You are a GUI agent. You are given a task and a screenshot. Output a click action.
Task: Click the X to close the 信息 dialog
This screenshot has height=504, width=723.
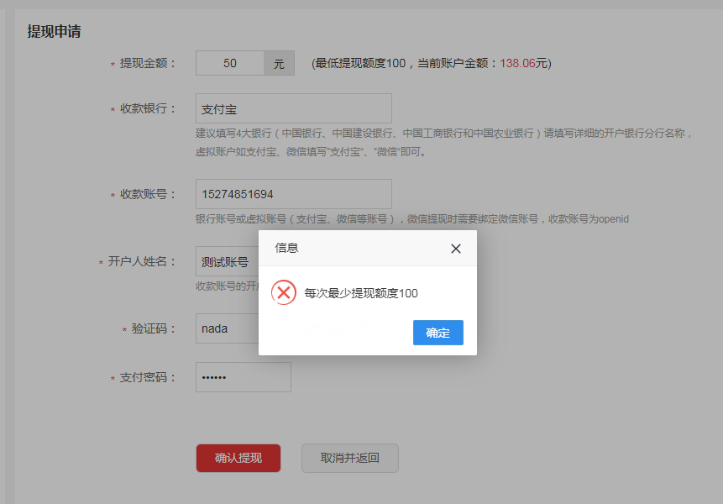coord(456,249)
